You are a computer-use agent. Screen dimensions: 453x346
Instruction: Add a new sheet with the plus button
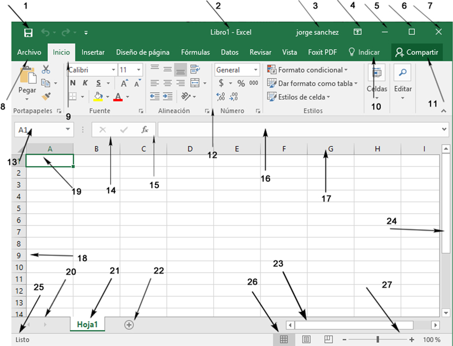[129, 325]
